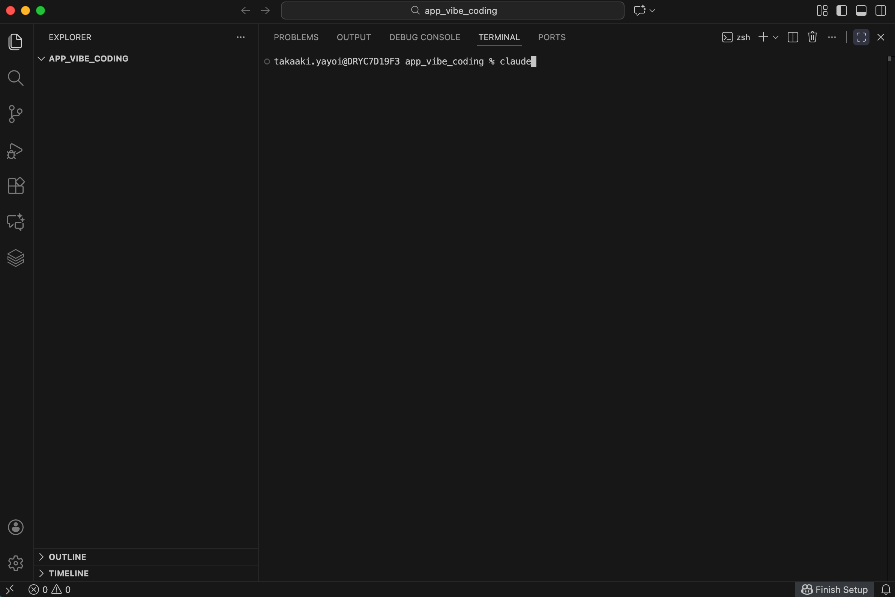Open the Chat sidebar icon
895x597 pixels.
click(x=16, y=222)
